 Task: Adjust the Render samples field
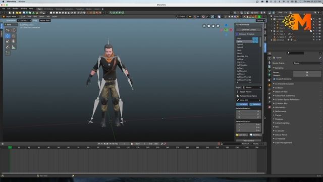(307, 72)
